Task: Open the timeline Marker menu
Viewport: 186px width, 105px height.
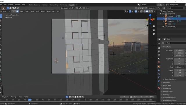Action: point(26,97)
